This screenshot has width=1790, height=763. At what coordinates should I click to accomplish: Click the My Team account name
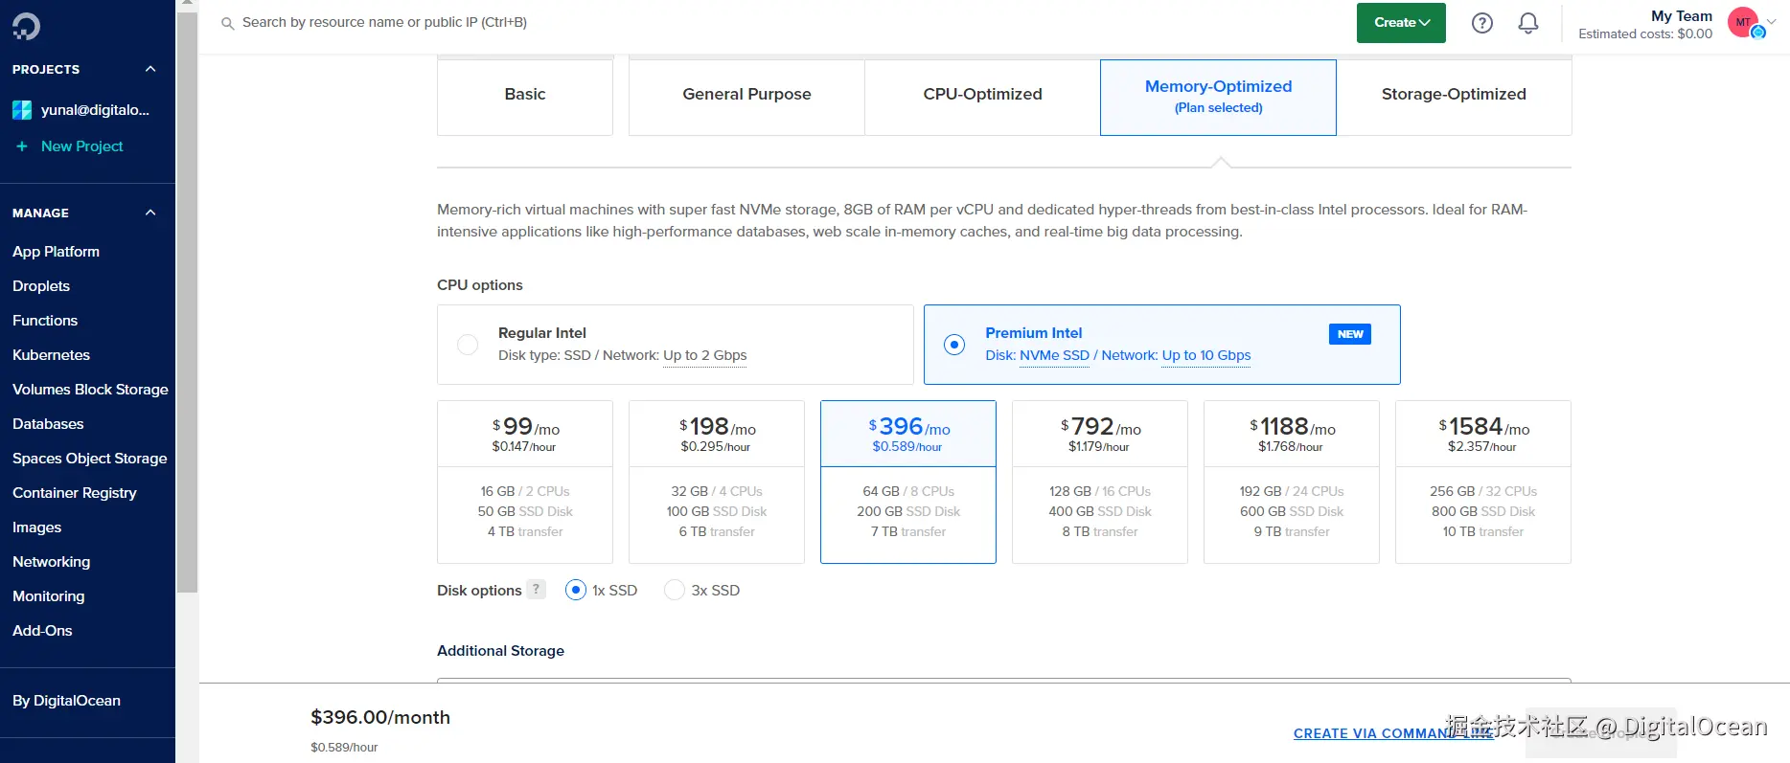1681,15
